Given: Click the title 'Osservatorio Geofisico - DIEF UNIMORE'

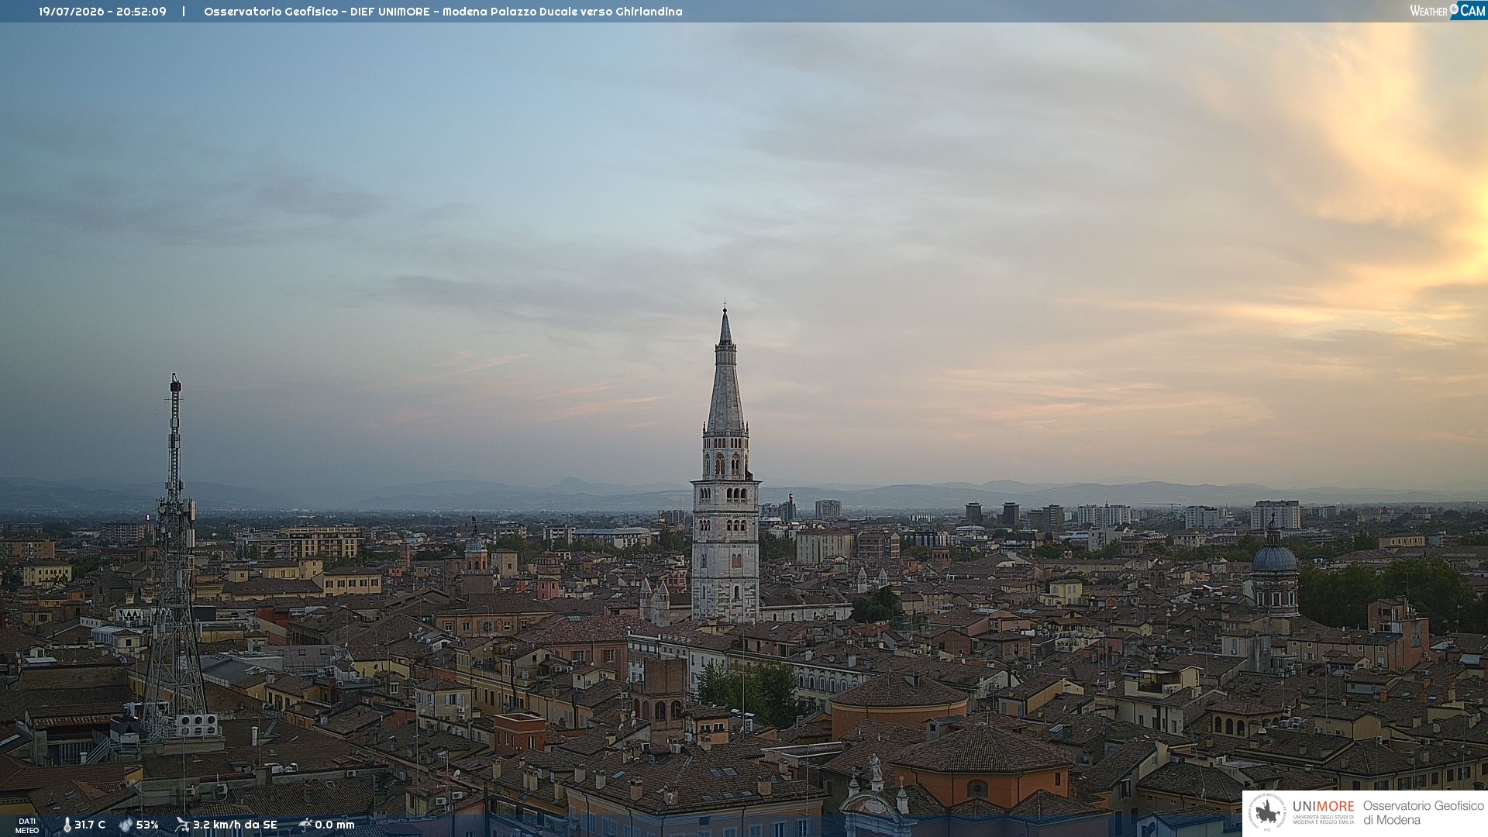Looking at the screenshot, I should (316, 12).
